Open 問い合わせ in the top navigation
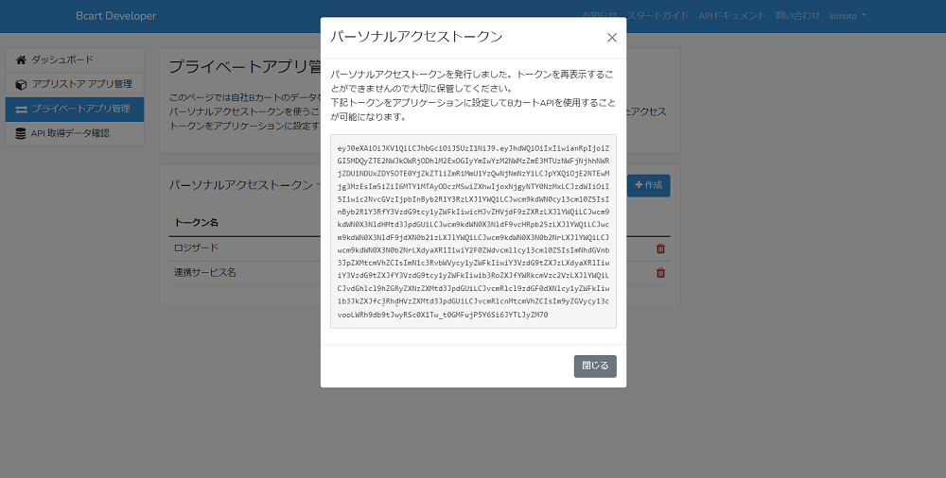946x478 pixels. pyautogui.click(x=797, y=16)
